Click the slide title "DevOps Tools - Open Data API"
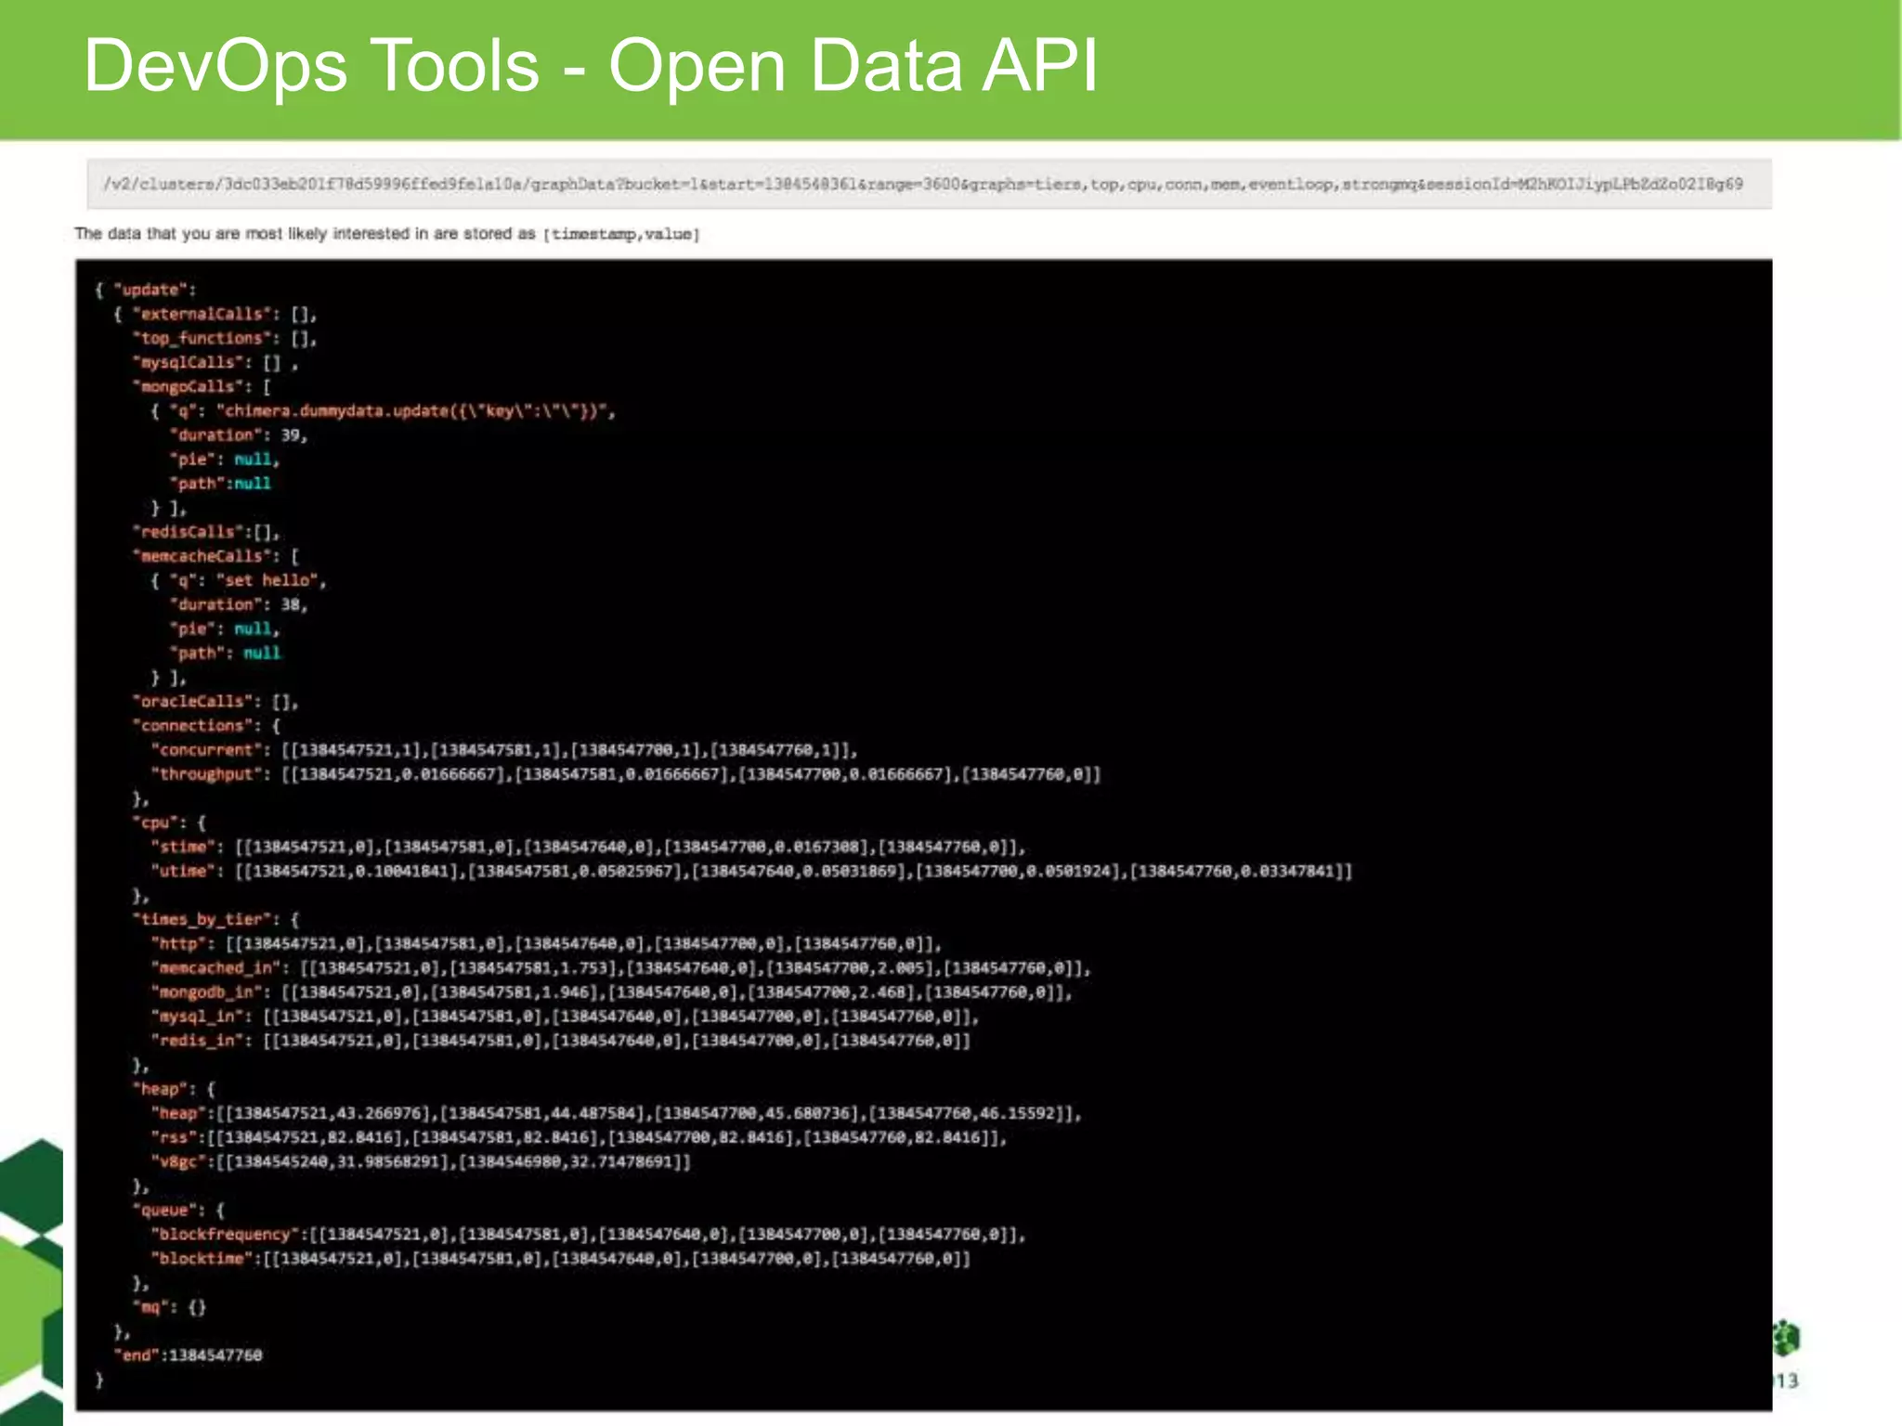Image resolution: width=1902 pixels, height=1426 pixels. pyautogui.click(x=591, y=66)
